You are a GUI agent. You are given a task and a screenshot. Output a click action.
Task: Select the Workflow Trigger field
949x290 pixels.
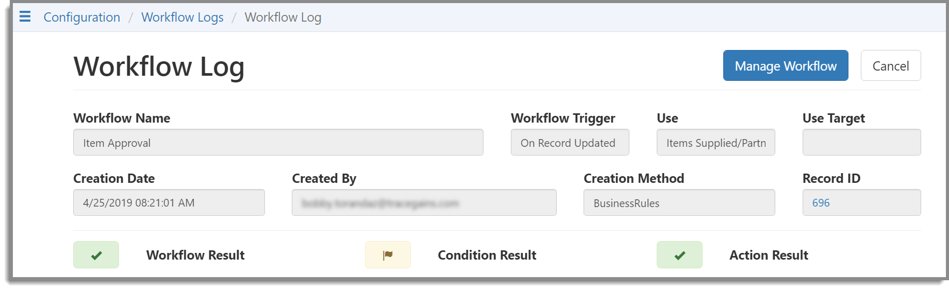570,143
